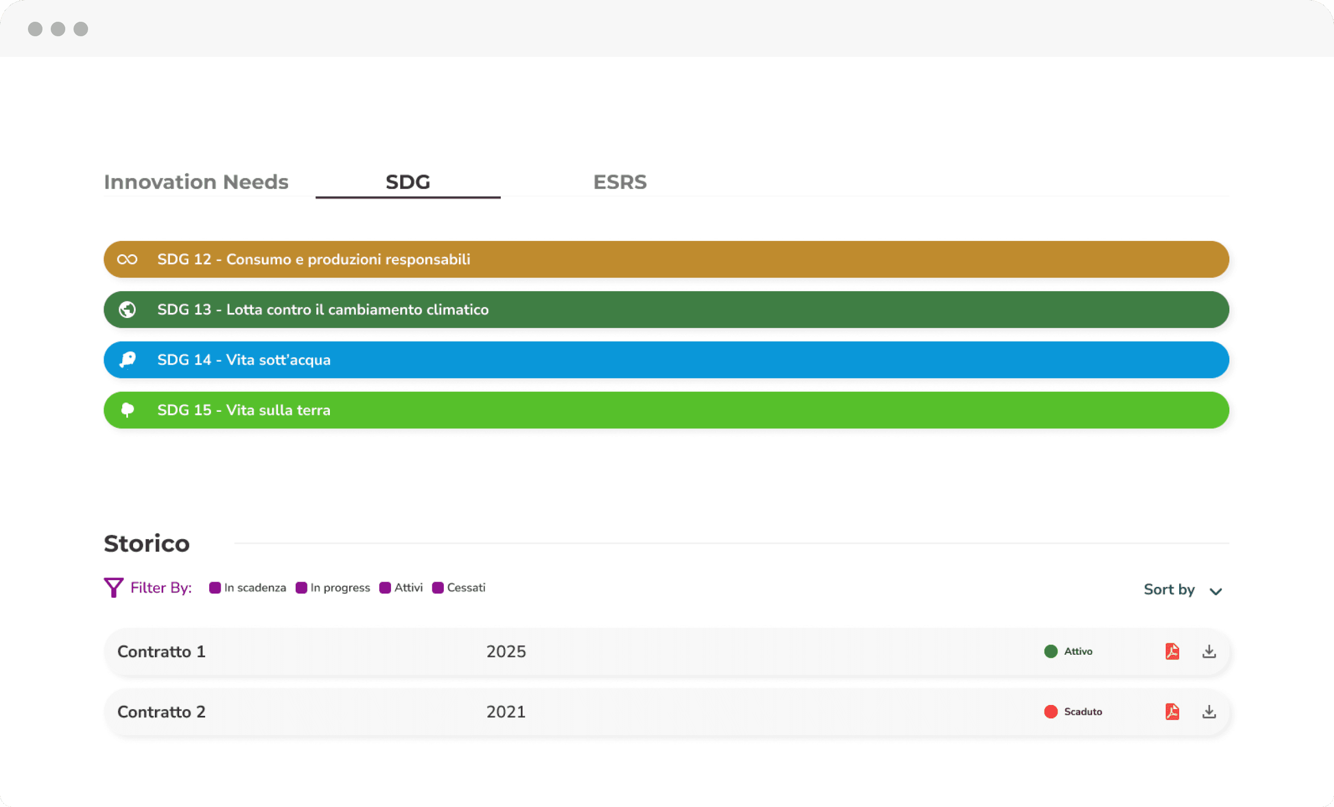Click the globe icon on SDG 13
Screen dimensions: 1334x807
coord(127,310)
